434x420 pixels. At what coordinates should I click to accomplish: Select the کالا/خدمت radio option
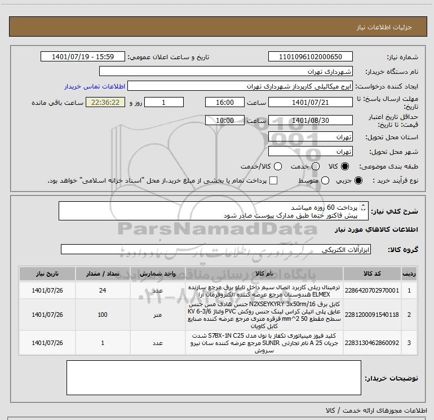[278, 166]
